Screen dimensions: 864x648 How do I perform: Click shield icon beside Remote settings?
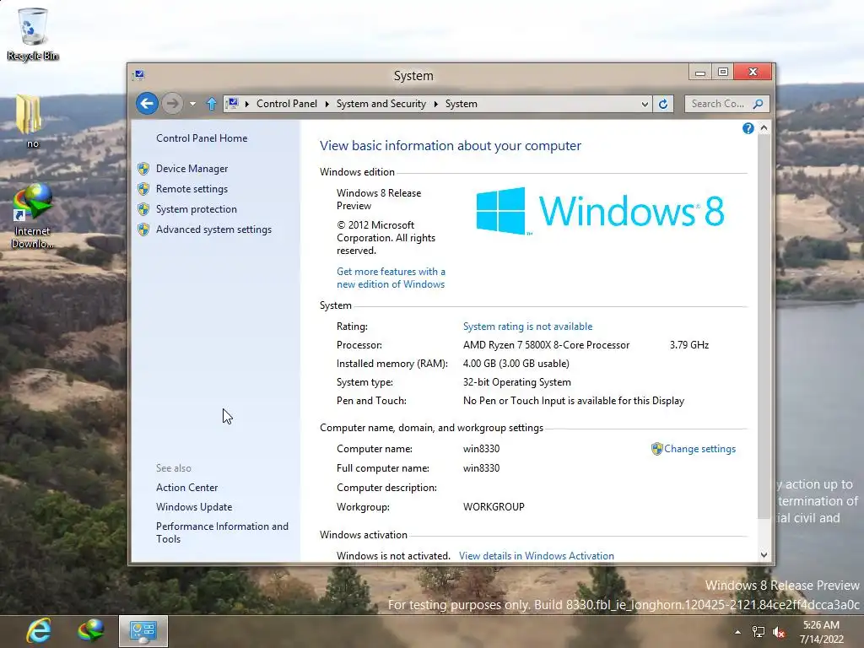(x=143, y=189)
